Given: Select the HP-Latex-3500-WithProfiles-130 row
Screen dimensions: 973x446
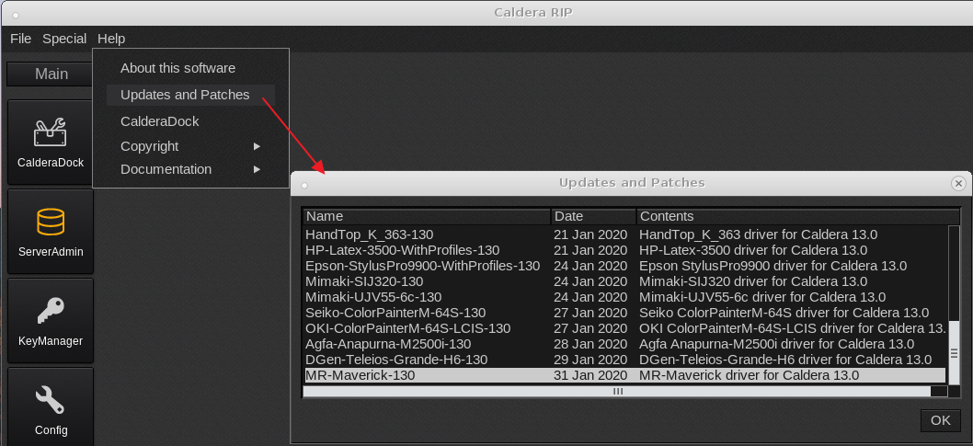Looking at the screenshot, I should pos(402,250).
